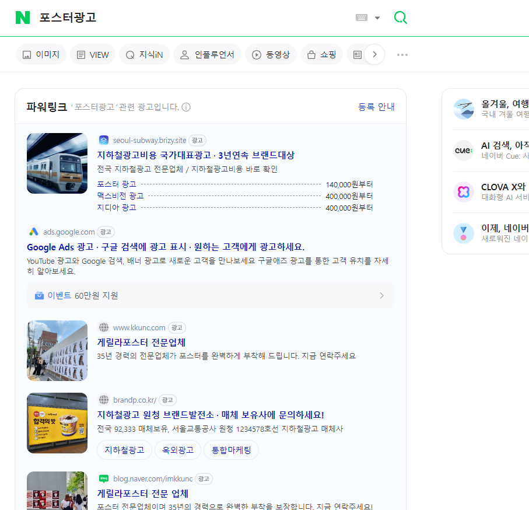
Task: Visit the www.kkunc.com URL link
Action: pos(139,328)
